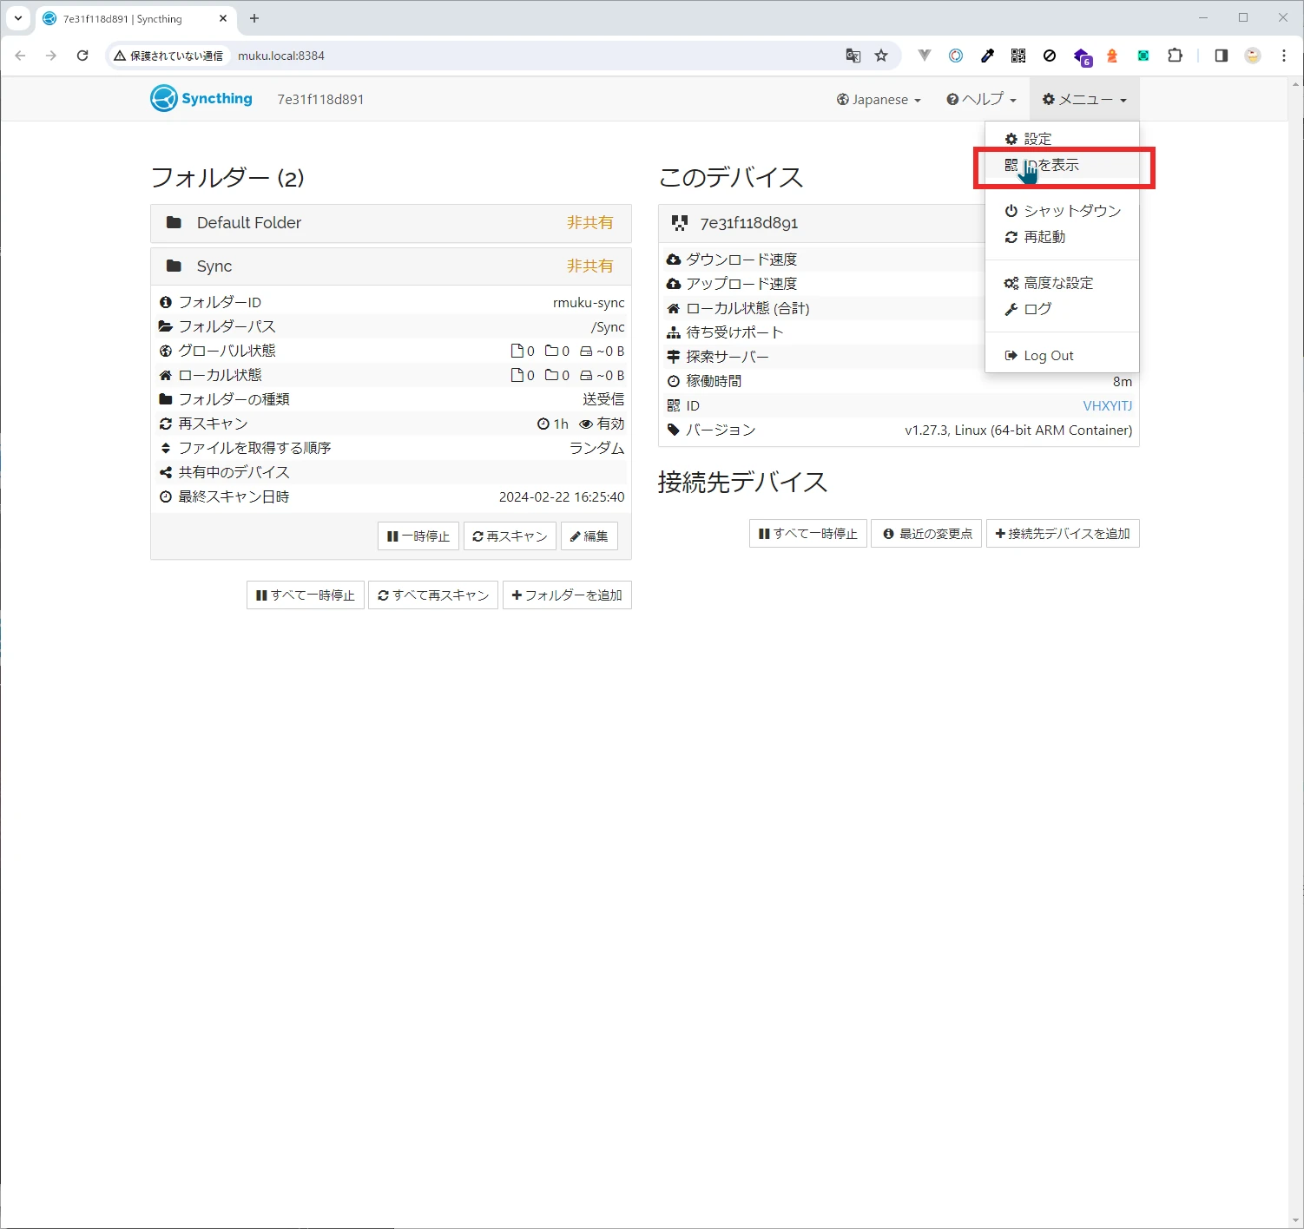The image size is (1304, 1229).
Task: Click the アップロード速度 cloud upload icon
Action: pyautogui.click(x=674, y=284)
